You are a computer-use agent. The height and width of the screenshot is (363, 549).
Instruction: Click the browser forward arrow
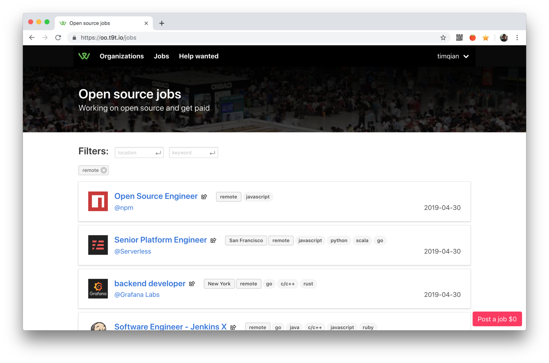click(45, 37)
